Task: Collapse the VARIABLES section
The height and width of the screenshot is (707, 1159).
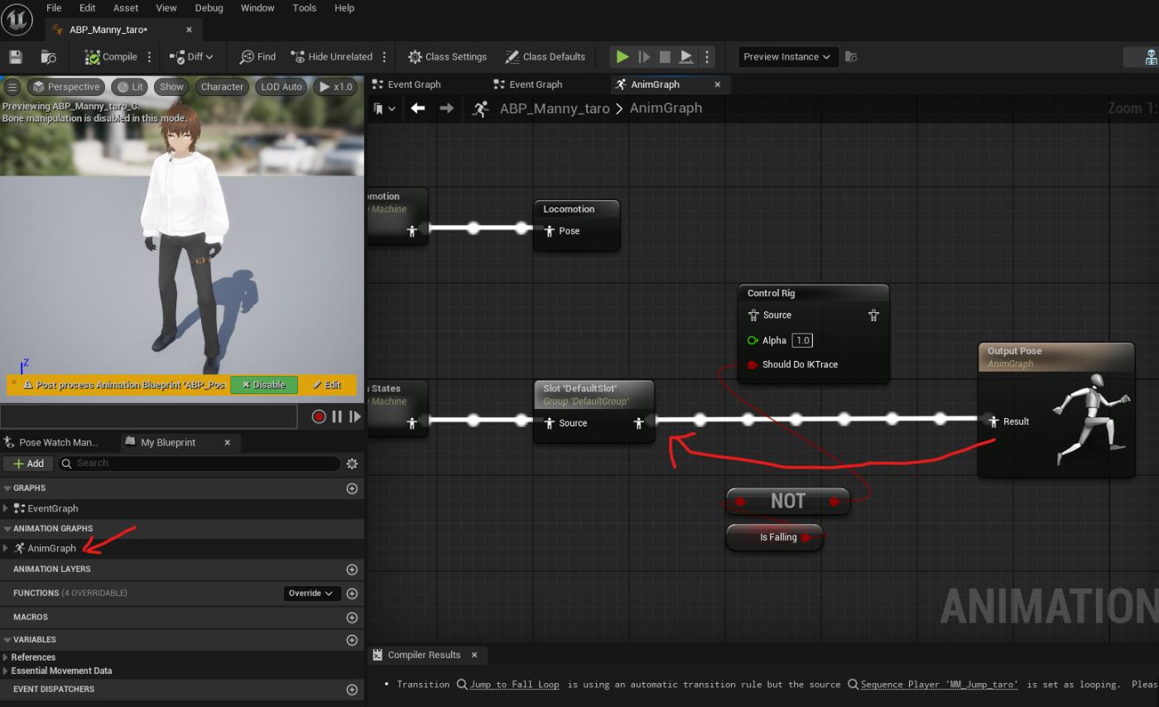Action: (7, 640)
